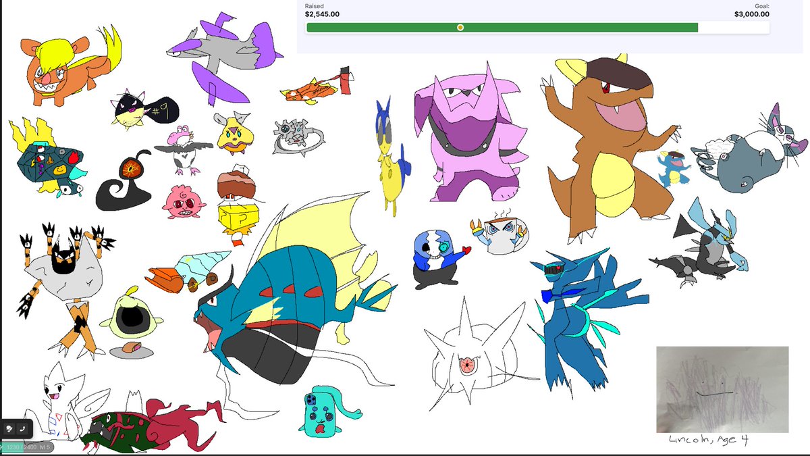Click the green fundraising progress bar

502,28
